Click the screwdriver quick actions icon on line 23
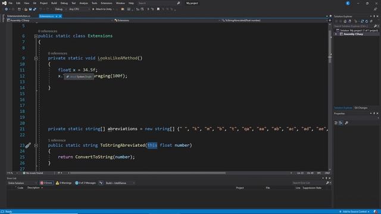This screenshot has width=381, height=214. pos(28,145)
